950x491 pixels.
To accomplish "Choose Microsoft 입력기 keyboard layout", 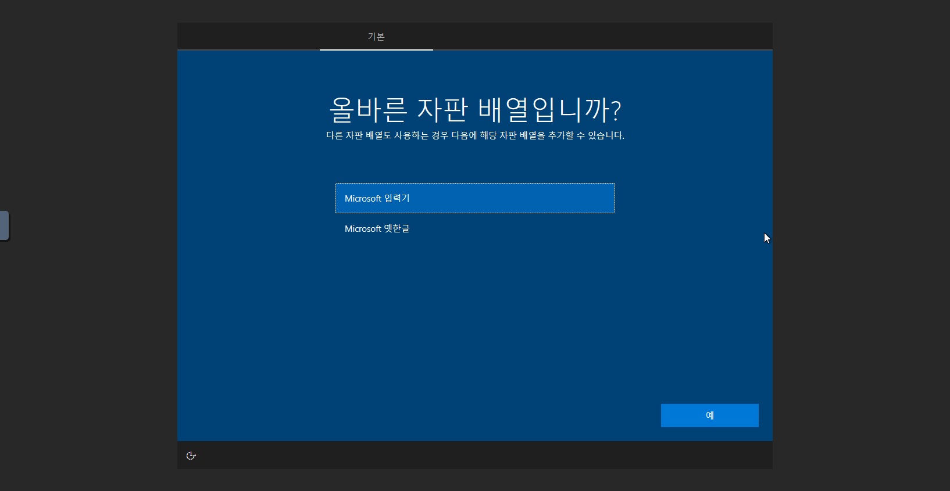I will 474,198.
